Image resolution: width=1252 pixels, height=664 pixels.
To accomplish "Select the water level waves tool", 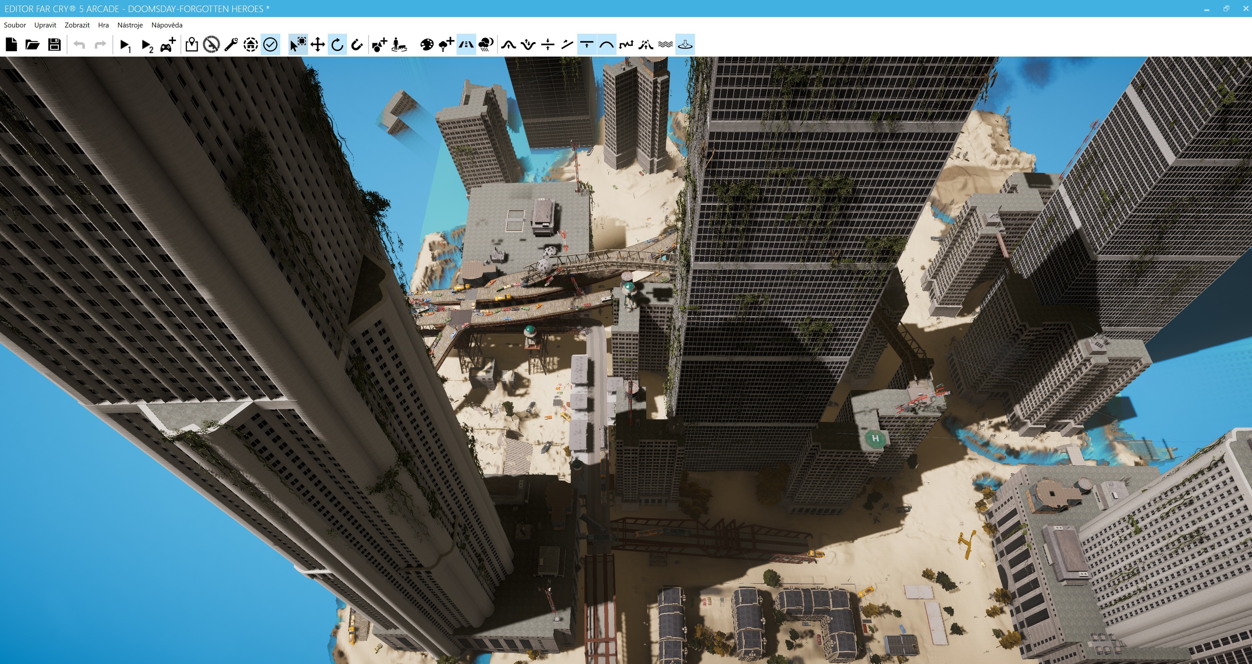I will pyautogui.click(x=665, y=45).
